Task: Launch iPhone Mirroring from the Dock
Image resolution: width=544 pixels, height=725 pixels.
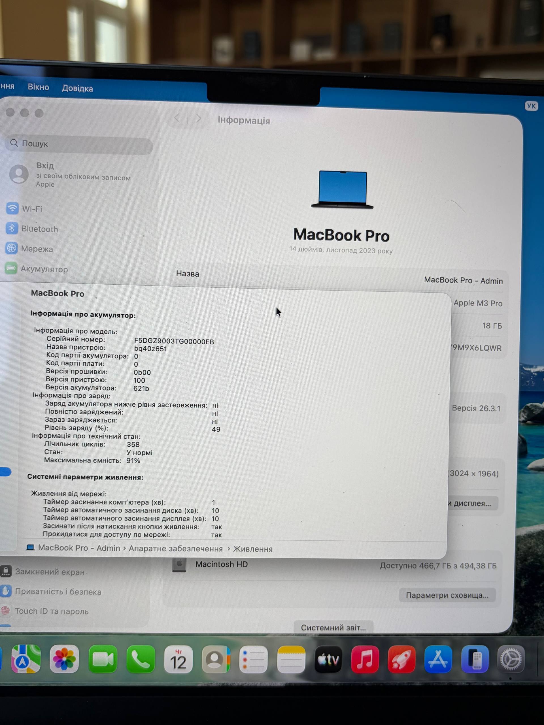Action: (475, 659)
